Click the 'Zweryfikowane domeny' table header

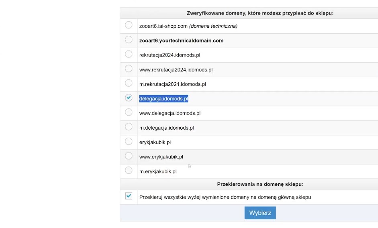(260, 13)
